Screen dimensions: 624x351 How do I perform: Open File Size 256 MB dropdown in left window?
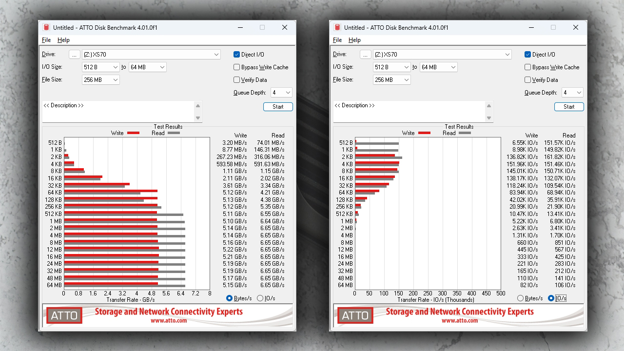click(x=100, y=80)
